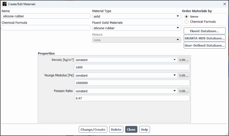Select Chemical Formula ordering radio button
This screenshot has width=229, height=136.
point(186,22)
